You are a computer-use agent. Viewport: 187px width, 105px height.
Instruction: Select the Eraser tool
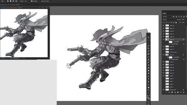(x=148, y=65)
